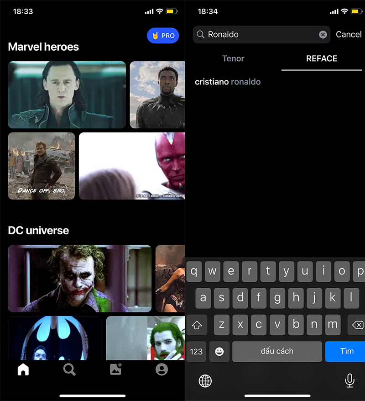Screen dimensions: 365x401
Task: Tap the b key
Action: coord(296,325)
